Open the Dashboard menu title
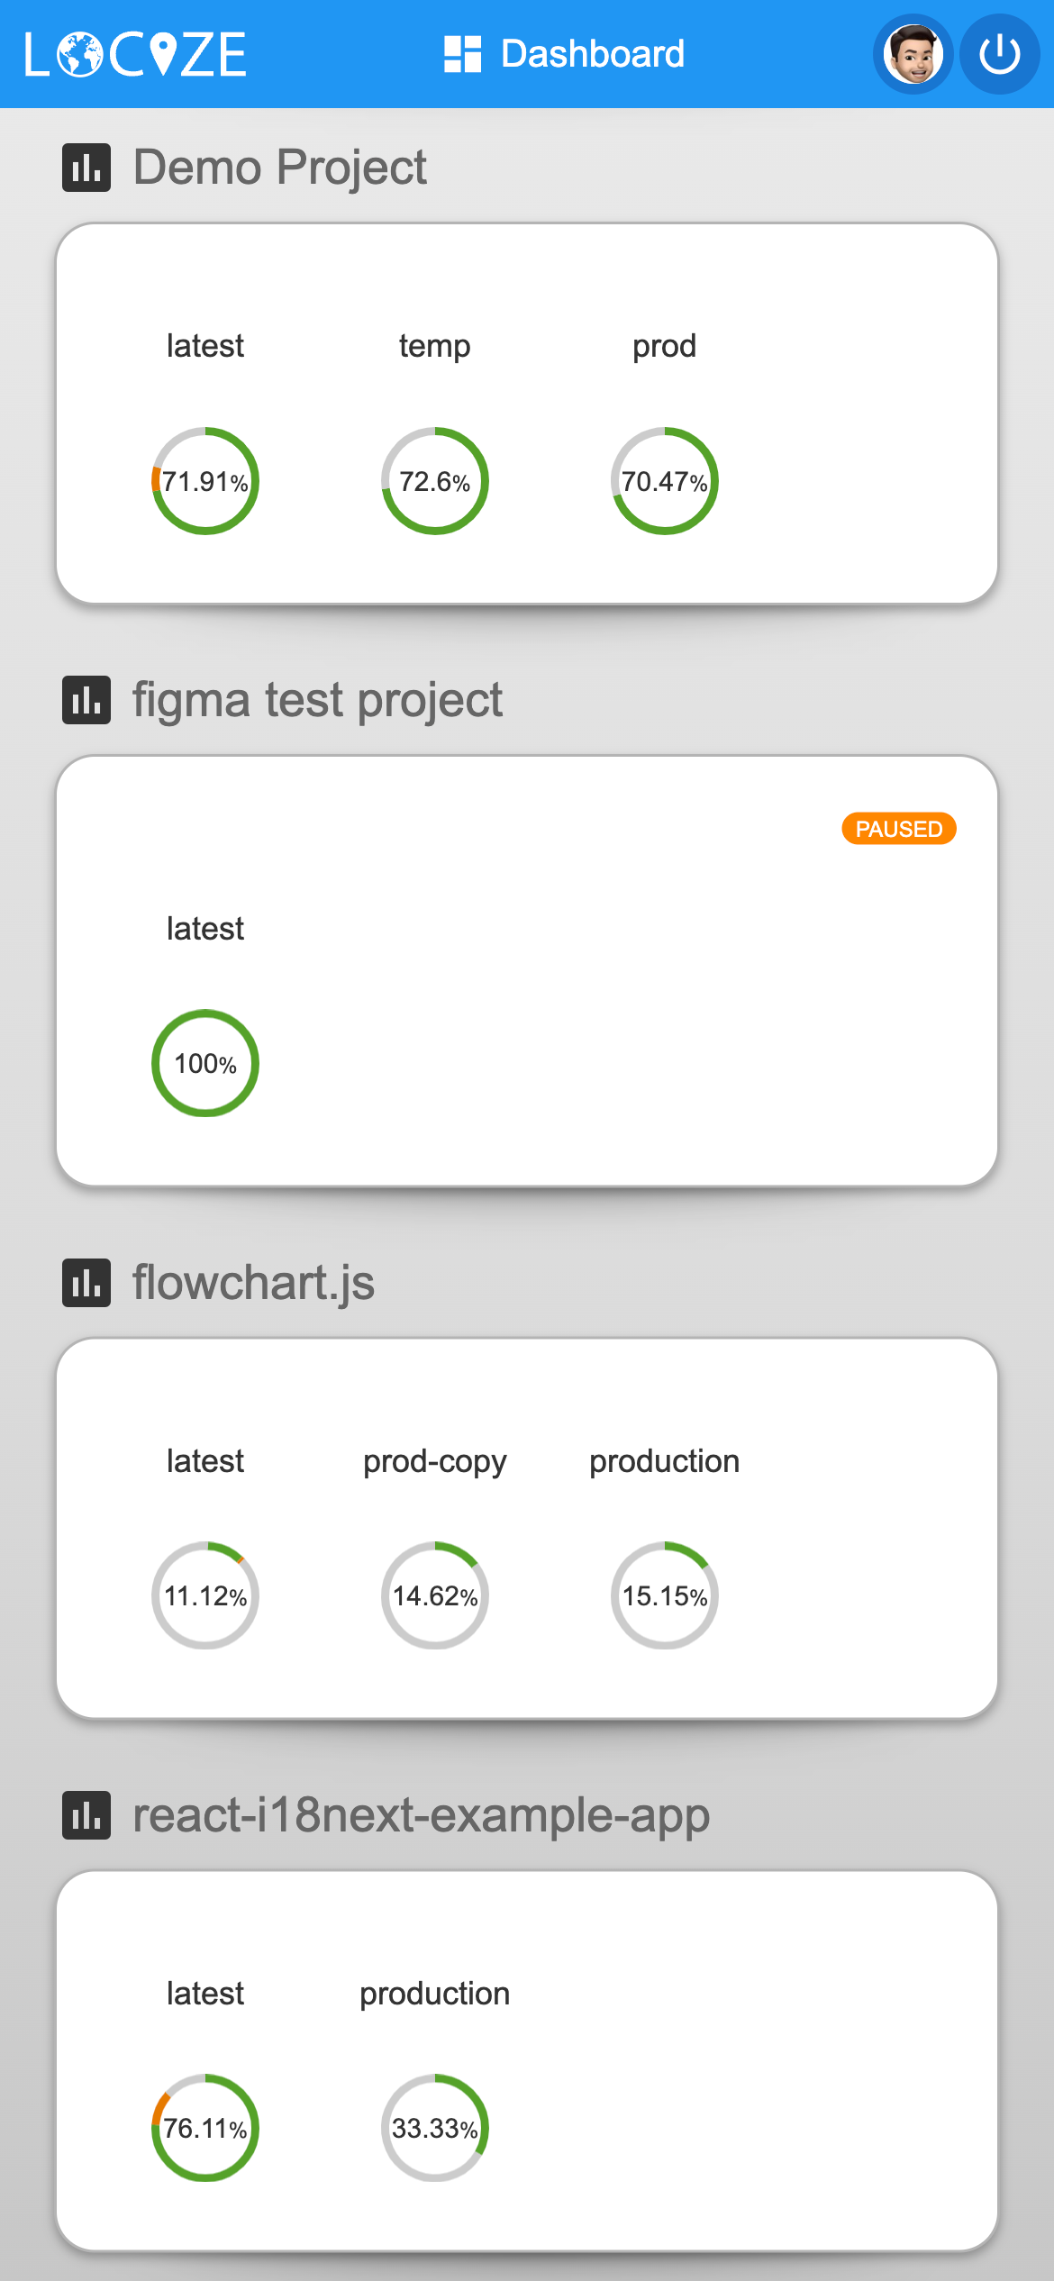The image size is (1054, 2281). pyautogui.click(x=592, y=54)
